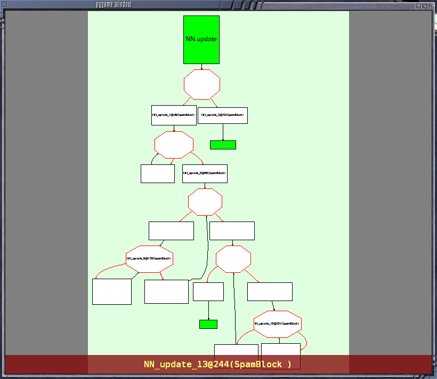Click the green block under NN_update_3
437x379 pixels.
coord(223,145)
